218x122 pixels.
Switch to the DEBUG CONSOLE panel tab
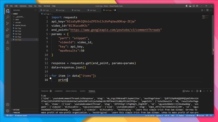tap(71, 91)
